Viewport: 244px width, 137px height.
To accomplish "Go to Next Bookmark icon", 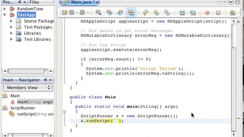I will click(x=156, y=13).
